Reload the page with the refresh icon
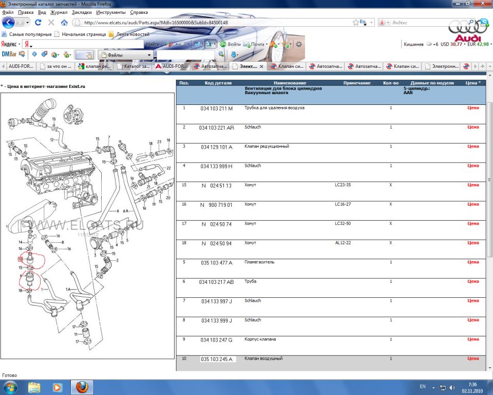This screenshot has height=395, width=493. click(x=38, y=22)
